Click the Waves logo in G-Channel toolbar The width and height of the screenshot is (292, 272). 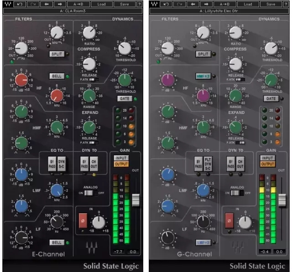(154, 4)
